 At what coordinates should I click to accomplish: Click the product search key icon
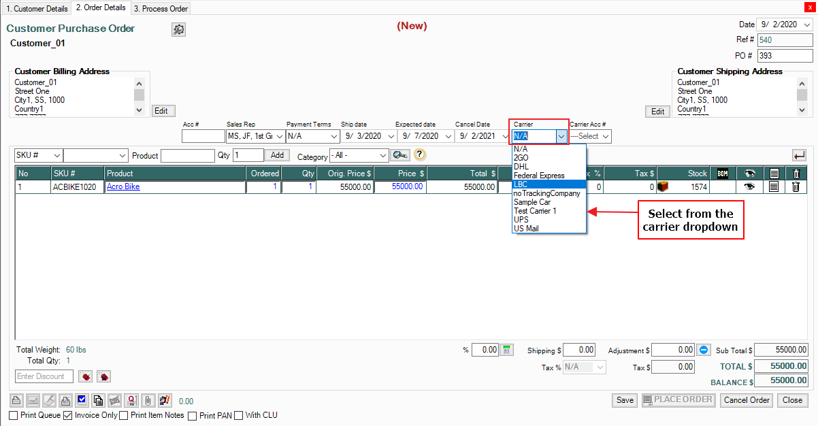(x=400, y=155)
